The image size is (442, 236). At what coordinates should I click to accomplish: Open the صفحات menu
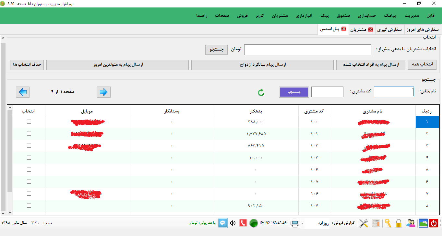222,16
